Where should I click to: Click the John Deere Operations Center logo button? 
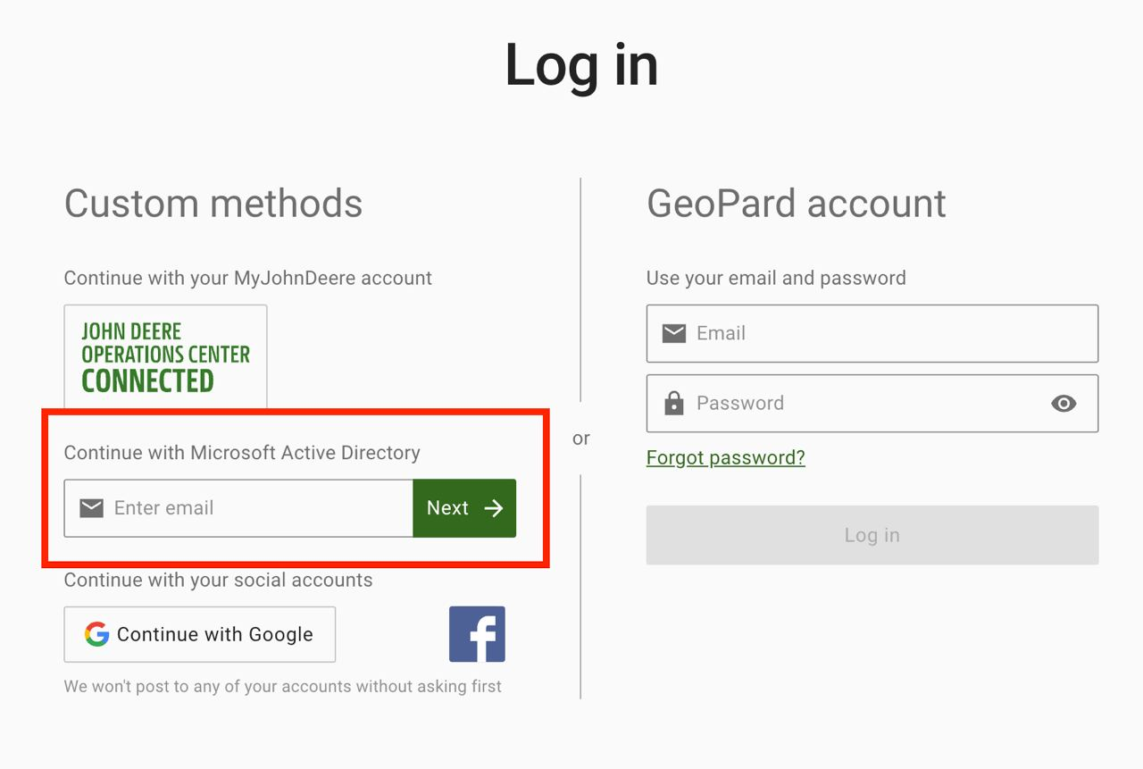click(165, 355)
